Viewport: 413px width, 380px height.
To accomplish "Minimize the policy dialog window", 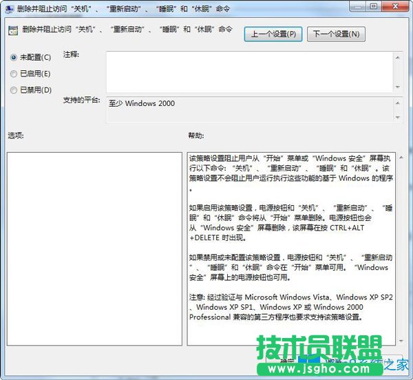I will point(358,7).
